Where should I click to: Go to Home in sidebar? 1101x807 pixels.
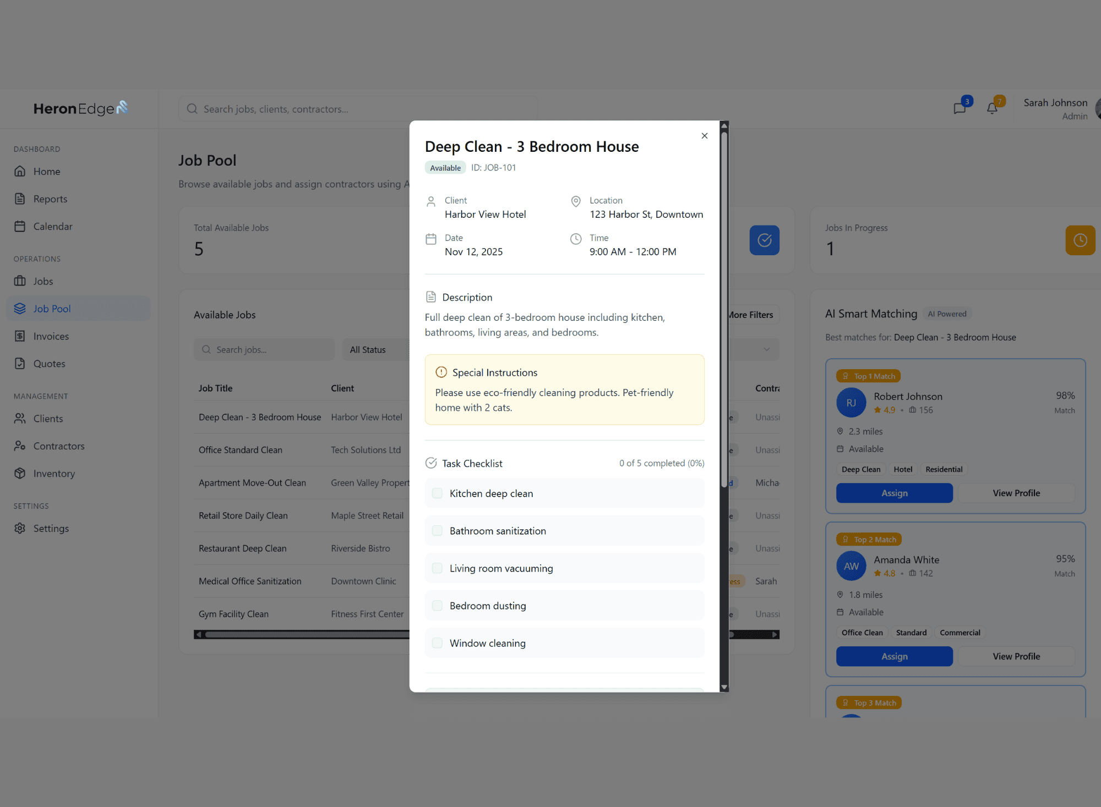pos(78,172)
